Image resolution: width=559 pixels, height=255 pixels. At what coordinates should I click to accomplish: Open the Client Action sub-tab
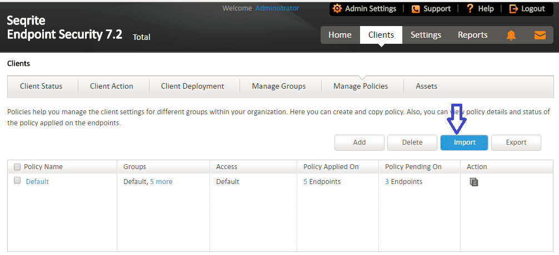(x=112, y=86)
